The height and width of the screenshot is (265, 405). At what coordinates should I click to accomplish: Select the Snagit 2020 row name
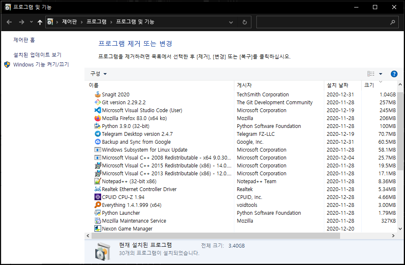coord(116,95)
